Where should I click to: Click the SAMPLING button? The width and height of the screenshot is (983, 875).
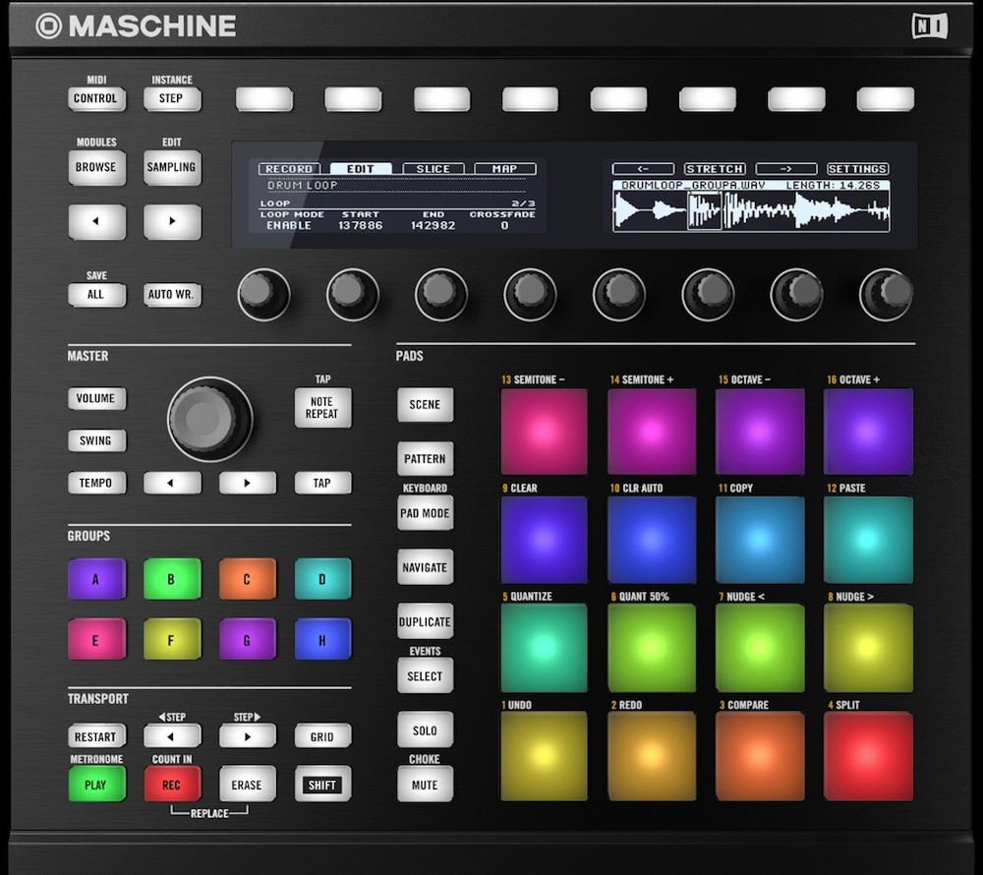pos(172,167)
